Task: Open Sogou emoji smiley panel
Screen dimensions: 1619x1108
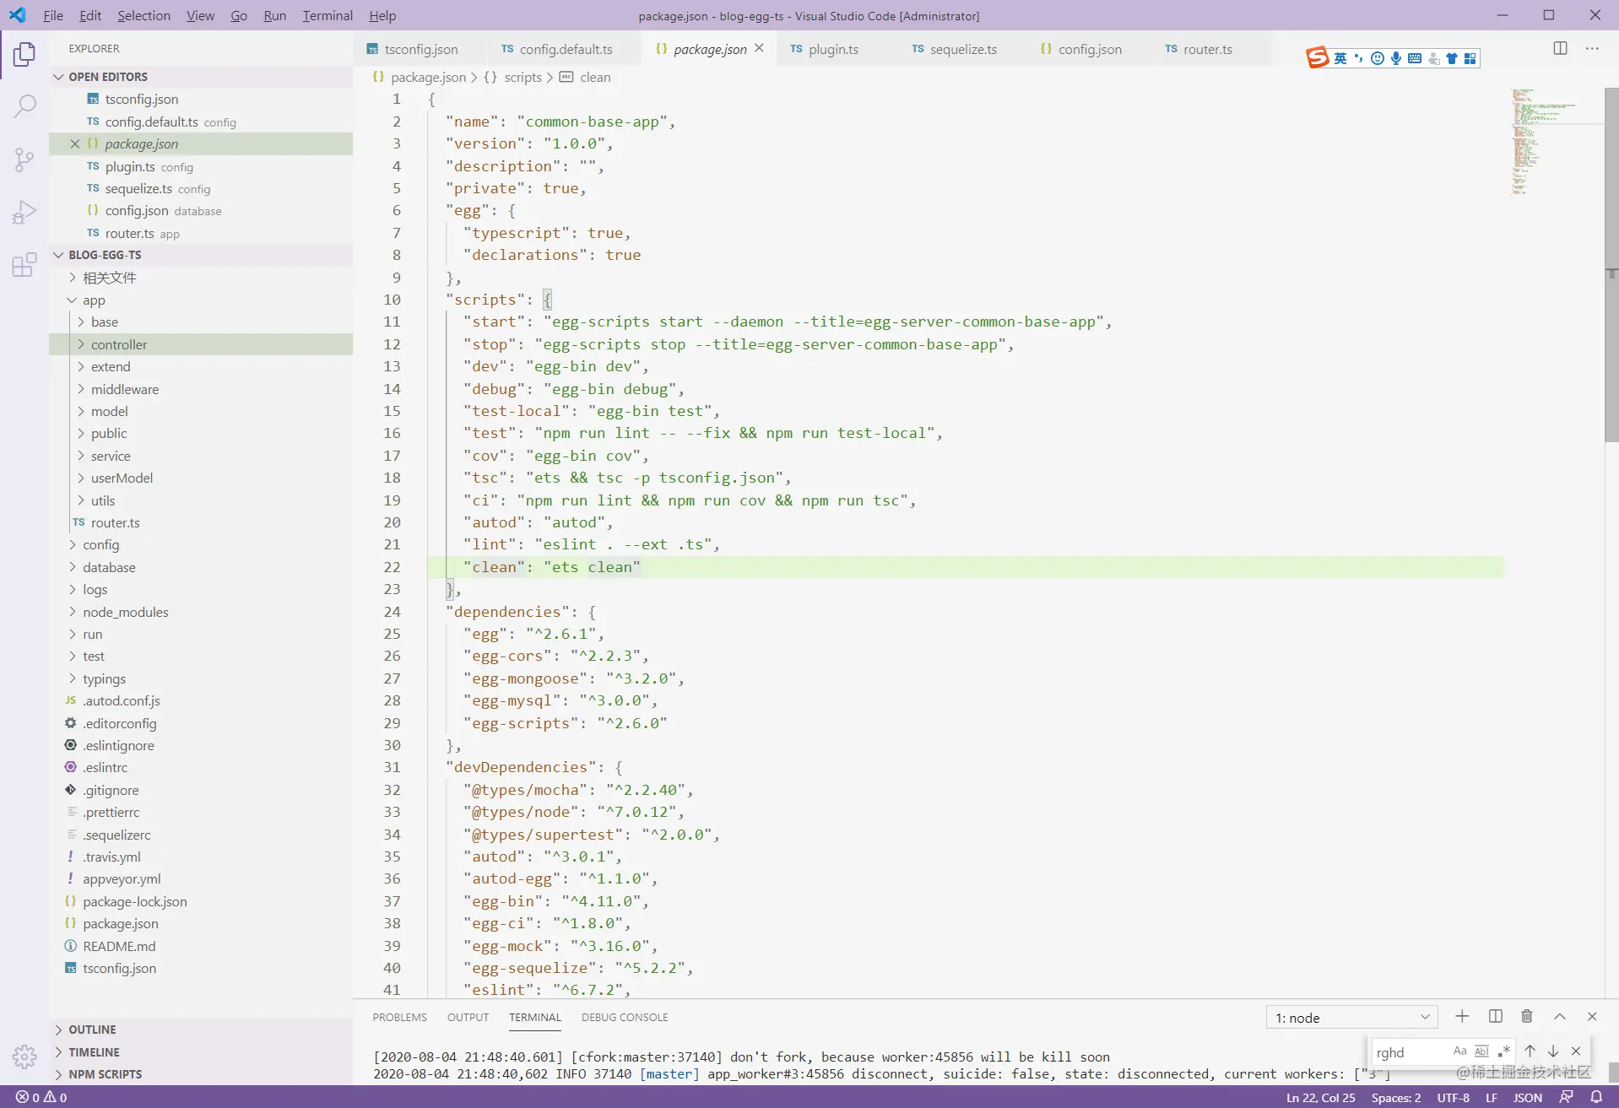Action: click(x=1378, y=58)
